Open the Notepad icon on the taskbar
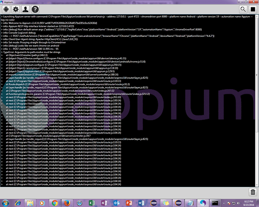This screenshot has height=207, width=259. [x=191, y=203]
